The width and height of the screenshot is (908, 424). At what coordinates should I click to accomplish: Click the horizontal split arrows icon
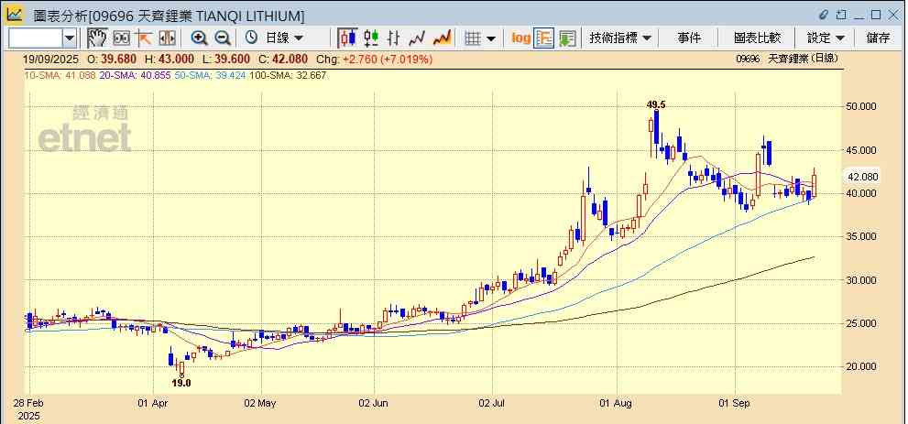[167, 38]
